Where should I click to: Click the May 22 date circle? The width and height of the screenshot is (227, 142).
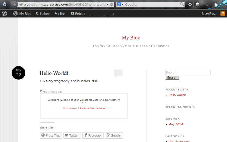[18, 73]
